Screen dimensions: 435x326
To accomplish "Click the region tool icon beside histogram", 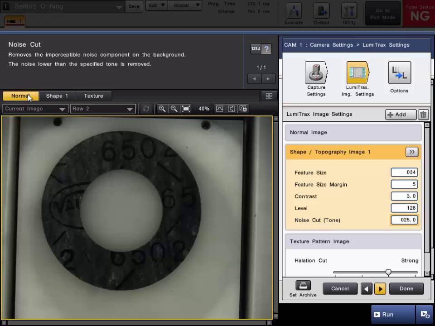I will point(232,109).
